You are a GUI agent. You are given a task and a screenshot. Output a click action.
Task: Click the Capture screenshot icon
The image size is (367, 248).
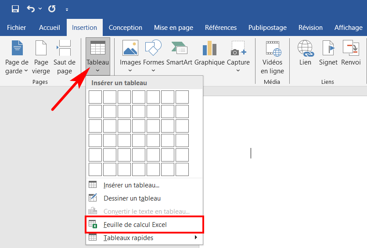[x=238, y=48]
